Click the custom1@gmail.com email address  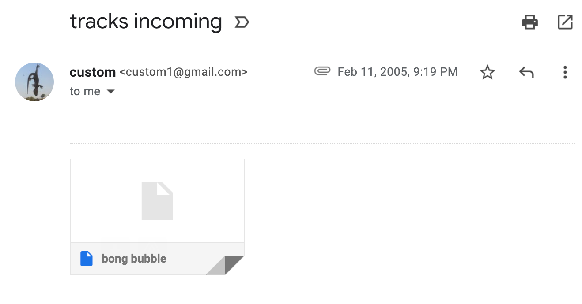[x=184, y=72]
